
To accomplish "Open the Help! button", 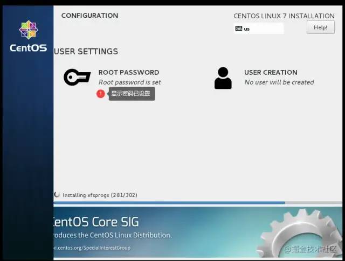I will pos(321,27).
